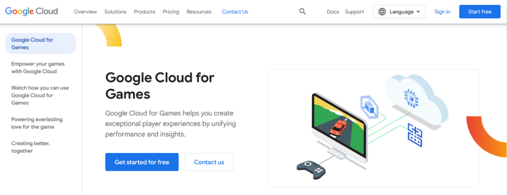Open the search magnifier icon
This screenshot has width=507, height=195.
303,12
